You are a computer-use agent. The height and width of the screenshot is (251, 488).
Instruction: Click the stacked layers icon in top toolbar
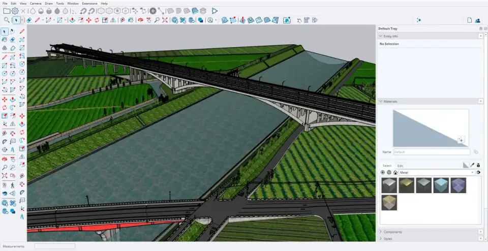pyautogui.click(x=203, y=11)
